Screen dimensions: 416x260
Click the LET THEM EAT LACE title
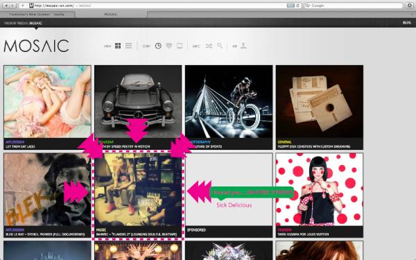tap(20, 146)
